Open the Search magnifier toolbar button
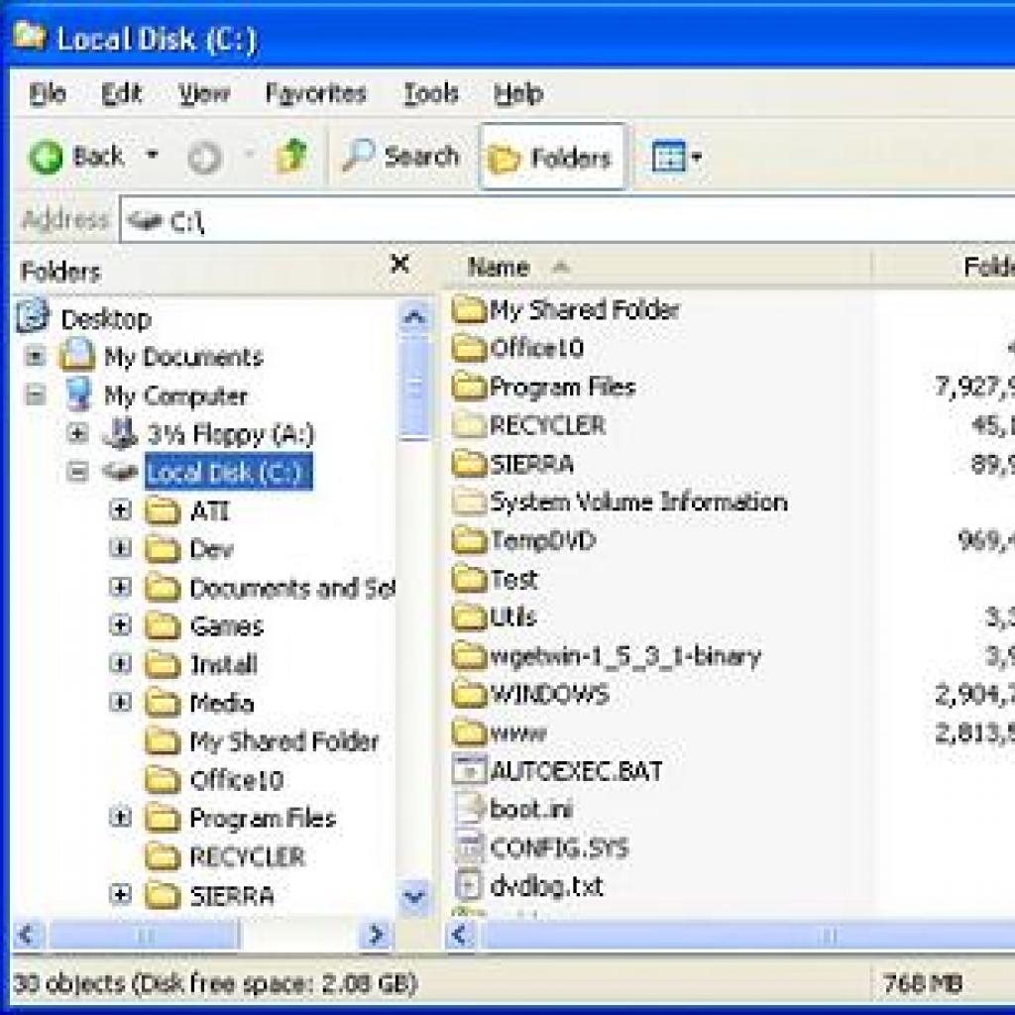The height and width of the screenshot is (1015, 1015). [x=401, y=156]
